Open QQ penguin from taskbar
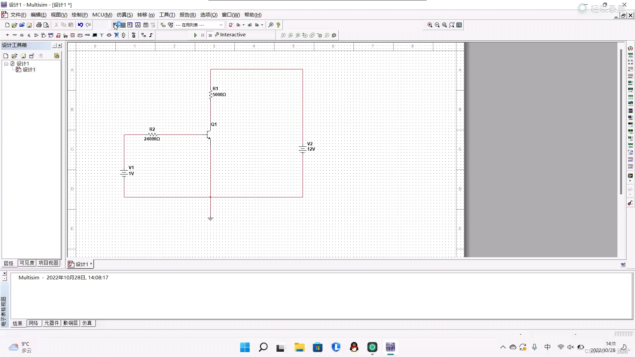The width and height of the screenshot is (635, 357). (354, 347)
